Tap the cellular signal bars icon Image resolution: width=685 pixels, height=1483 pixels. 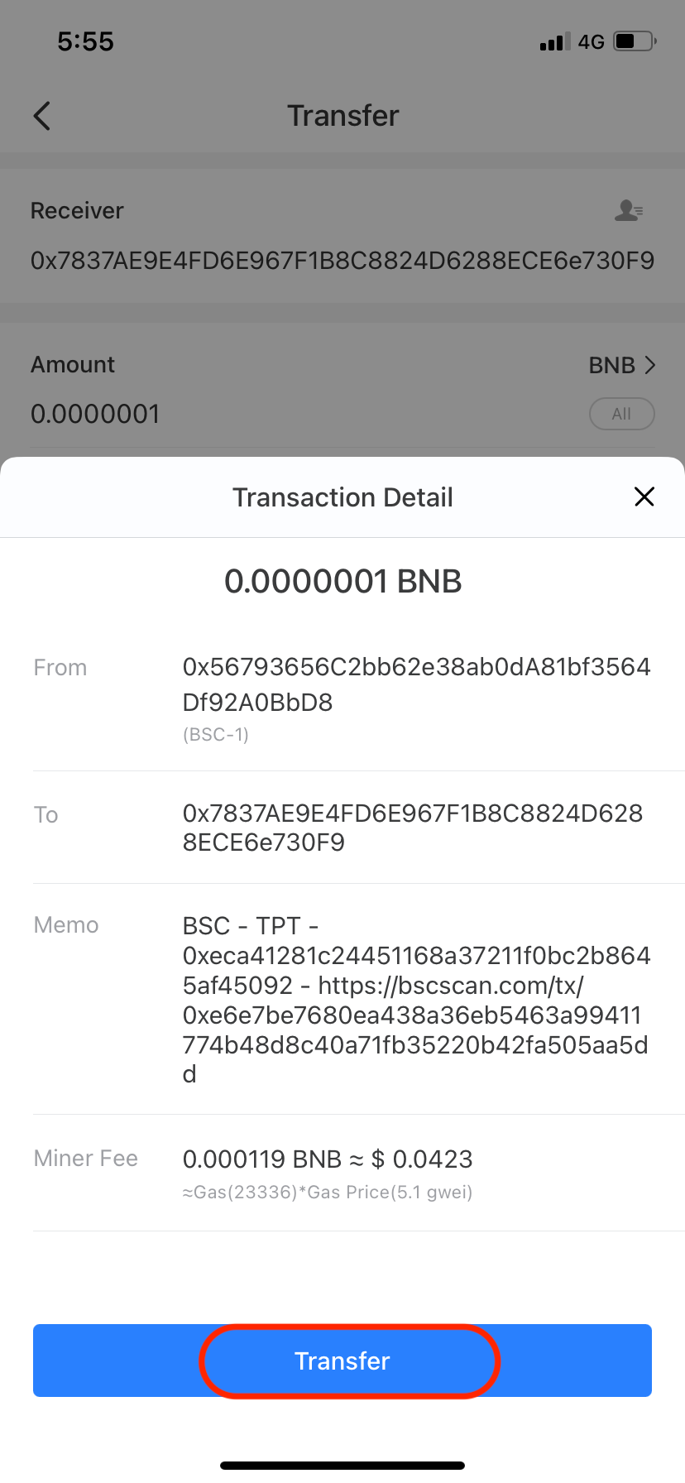[554, 42]
